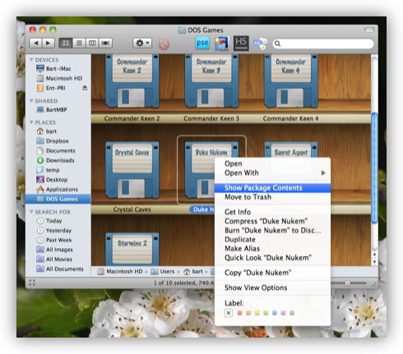Switch to icon view
The image size is (403, 354).
tap(66, 43)
